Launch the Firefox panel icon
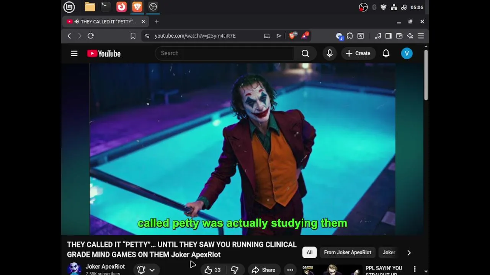The image size is (490, 275). tap(121, 7)
